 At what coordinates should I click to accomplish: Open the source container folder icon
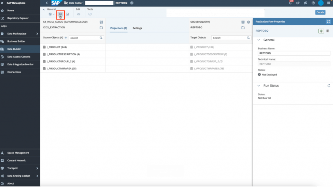point(101,28)
